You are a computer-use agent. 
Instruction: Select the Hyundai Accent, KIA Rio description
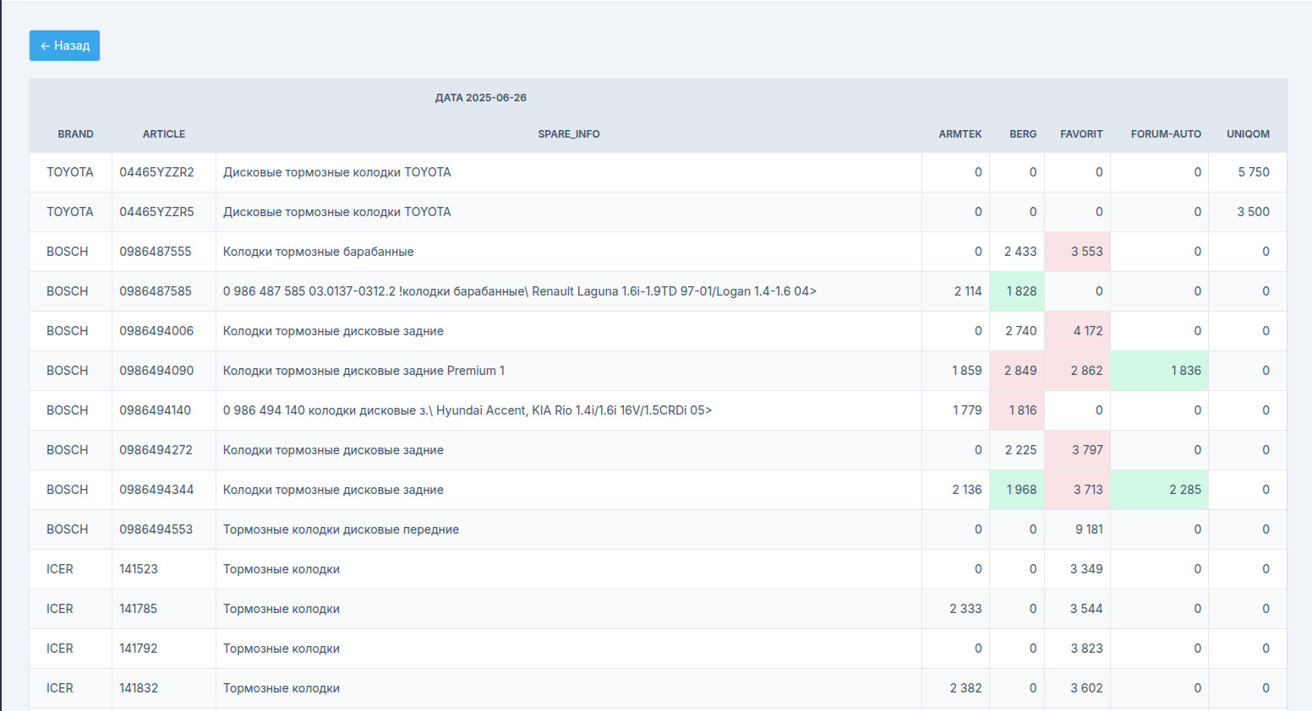click(x=467, y=410)
